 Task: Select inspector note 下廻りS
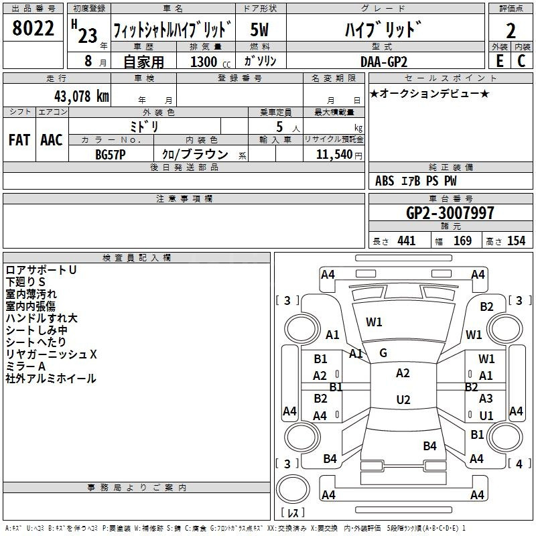pos(25,282)
